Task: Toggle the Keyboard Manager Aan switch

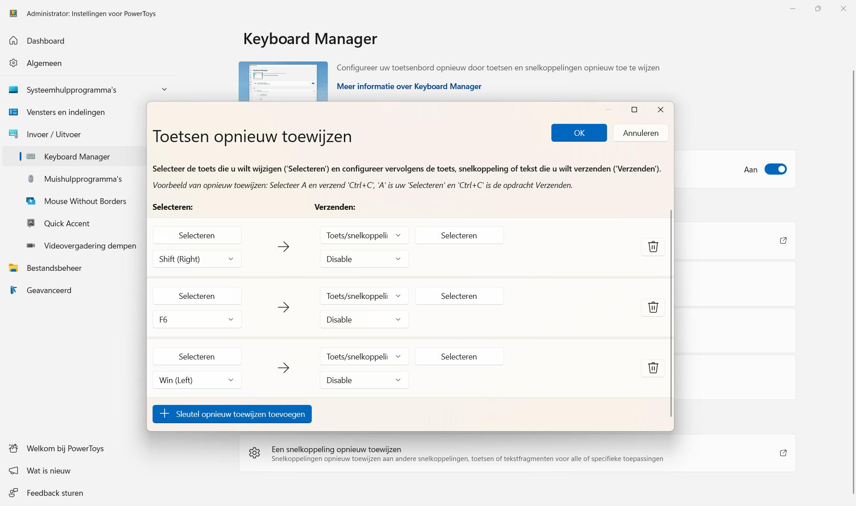Action: 776,169
